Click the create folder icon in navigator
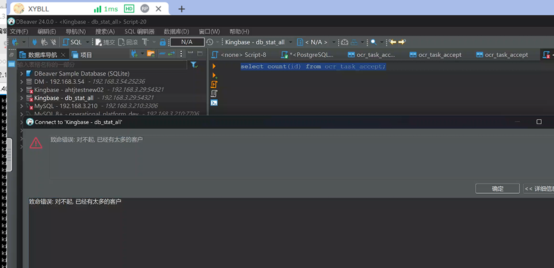Image resolution: width=554 pixels, height=268 pixels. [151, 54]
